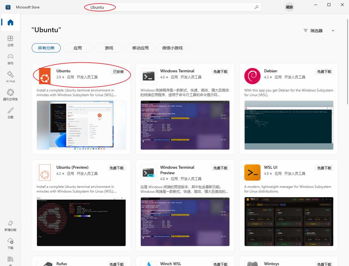Viewport: 349px width, 266px height.
Task: Click the Microsoft Store logo icon
Action: coord(8,7)
